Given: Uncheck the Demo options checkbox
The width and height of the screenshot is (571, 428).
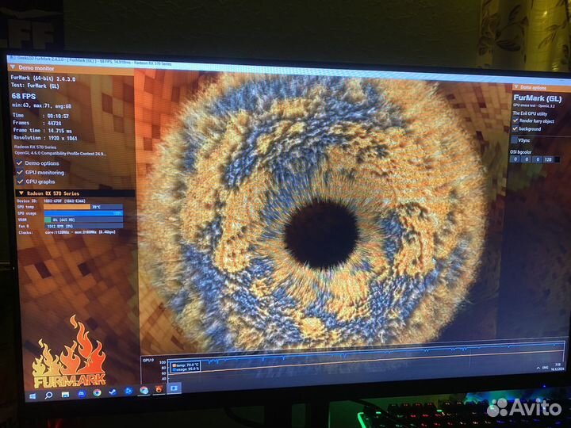Looking at the screenshot, I should pos(20,163).
